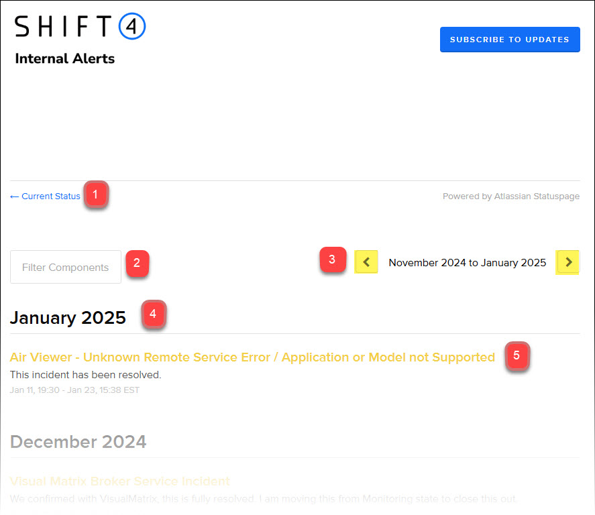Click the January 2025 heading
The width and height of the screenshot is (595, 515).
tap(68, 317)
